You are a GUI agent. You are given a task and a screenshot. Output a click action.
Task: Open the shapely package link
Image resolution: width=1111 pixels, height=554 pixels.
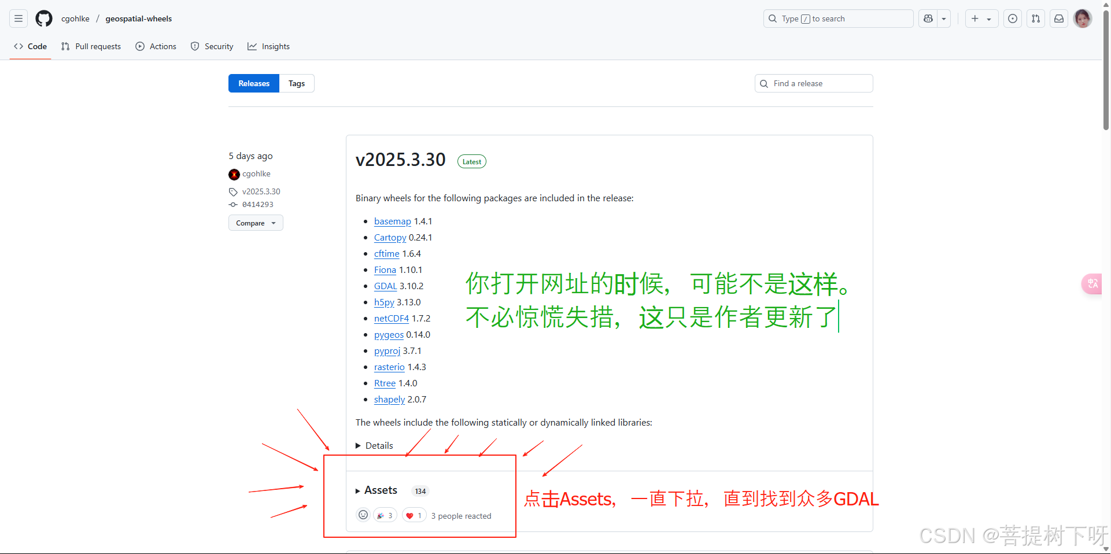pos(389,400)
